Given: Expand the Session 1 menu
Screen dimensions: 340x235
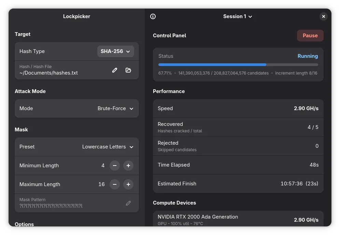Looking at the screenshot, I should 238,16.
